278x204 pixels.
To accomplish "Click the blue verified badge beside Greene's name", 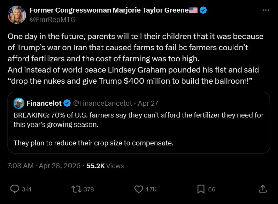I will (203, 10).
